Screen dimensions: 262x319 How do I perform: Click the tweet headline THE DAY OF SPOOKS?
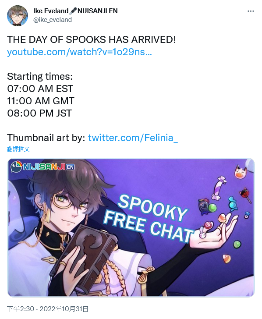coord(91,39)
